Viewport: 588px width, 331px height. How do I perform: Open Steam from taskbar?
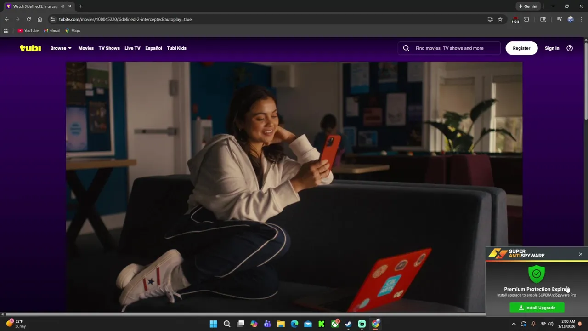click(x=348, y=324)
